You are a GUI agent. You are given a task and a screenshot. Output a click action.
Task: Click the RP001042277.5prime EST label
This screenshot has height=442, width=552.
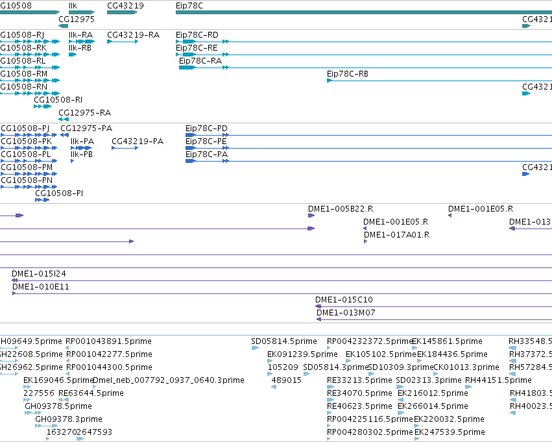click(x=109, y=354)
